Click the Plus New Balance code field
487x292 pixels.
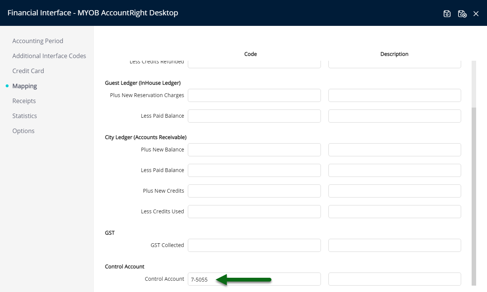coord(254,150)
